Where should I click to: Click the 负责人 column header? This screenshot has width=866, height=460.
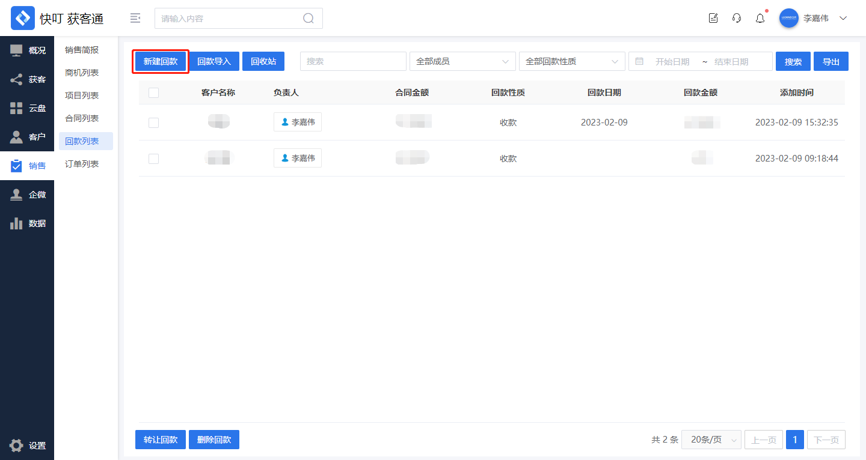[x=286, y=92]
